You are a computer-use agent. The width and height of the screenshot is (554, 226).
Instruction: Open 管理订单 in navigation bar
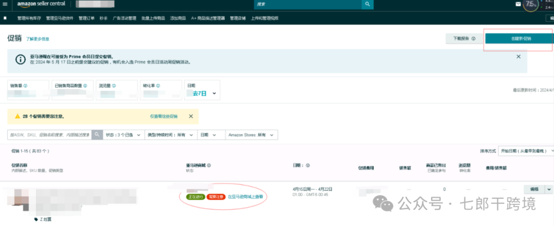[x=87, y=18]
